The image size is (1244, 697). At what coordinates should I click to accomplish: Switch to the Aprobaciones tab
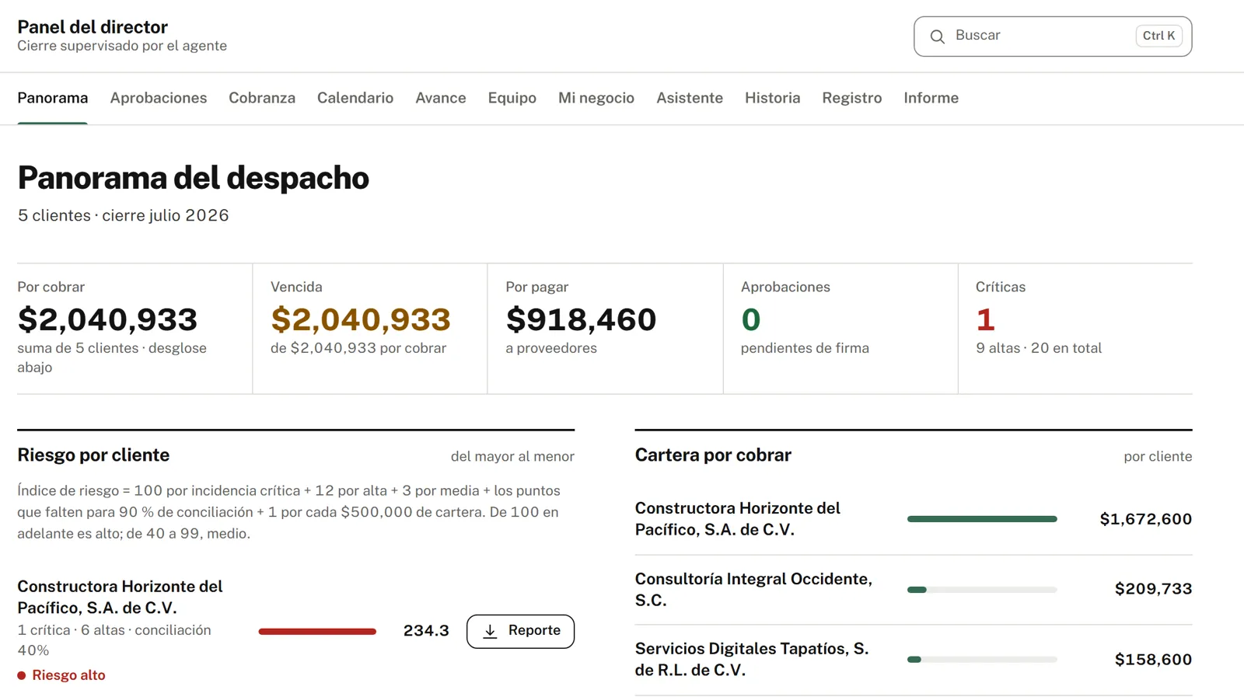click(x=159, y=98)
